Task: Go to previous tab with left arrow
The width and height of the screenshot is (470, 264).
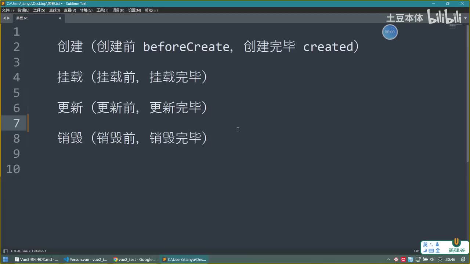Action: pyautogui.click(x=4, y=18)
